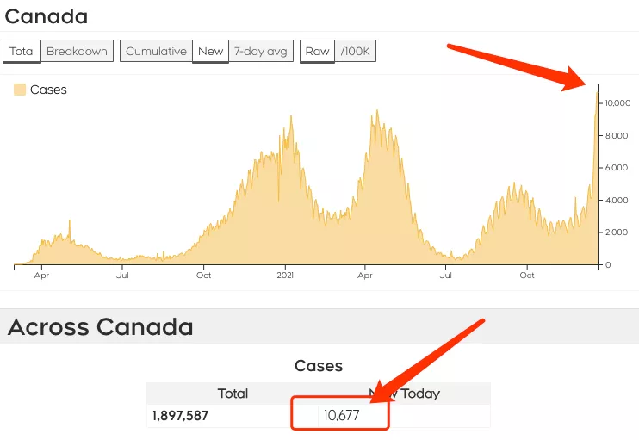Switch to the /100K rate display
The image size is (639, 440).
tap(356, 51)
